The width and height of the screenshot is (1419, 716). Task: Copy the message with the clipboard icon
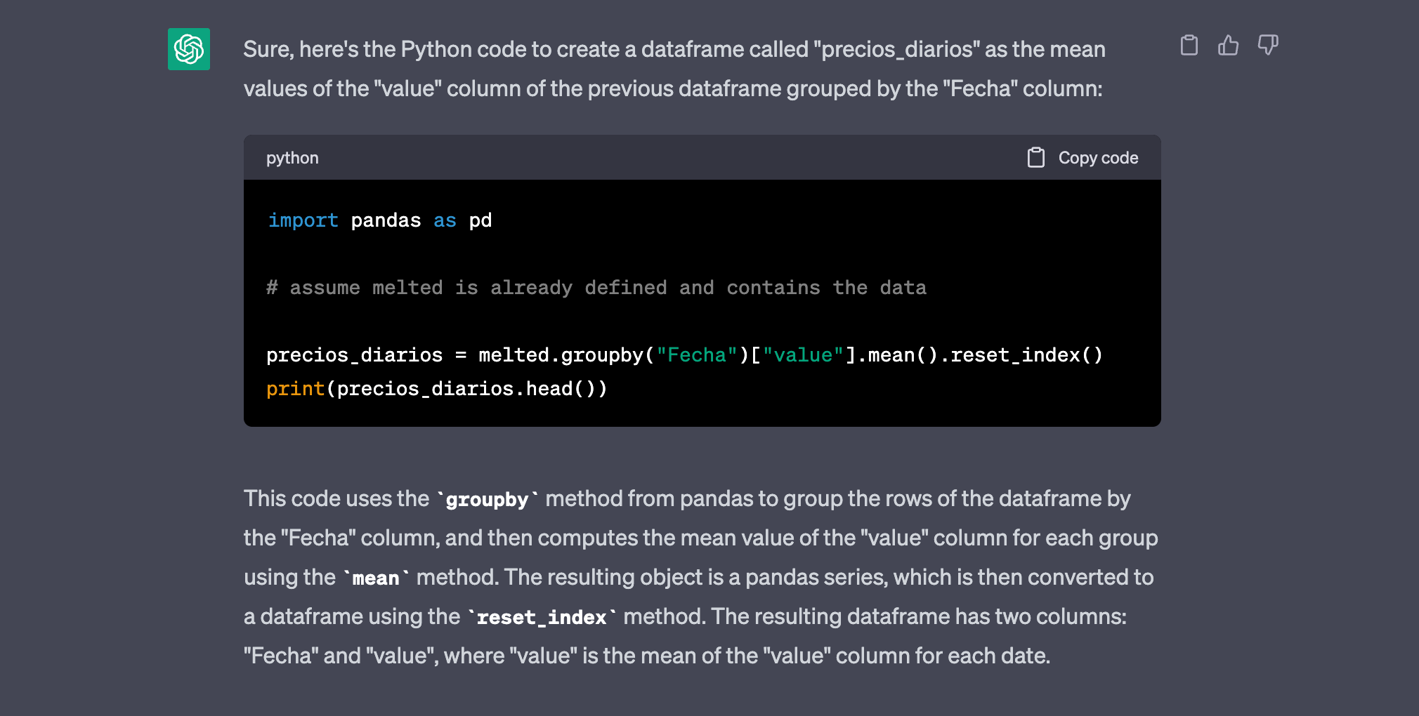point(1189,46)
